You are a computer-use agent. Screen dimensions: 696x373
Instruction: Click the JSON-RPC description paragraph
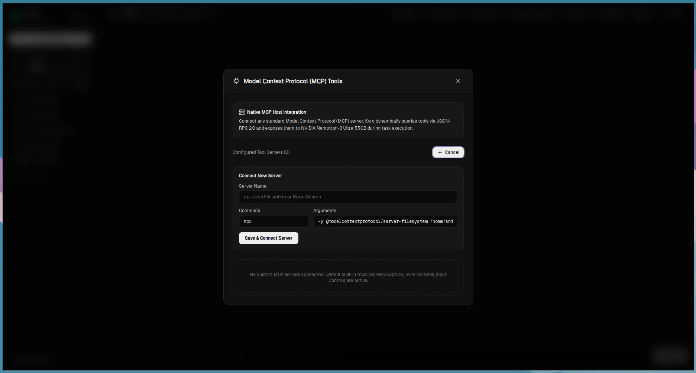[x=344, y=124]
